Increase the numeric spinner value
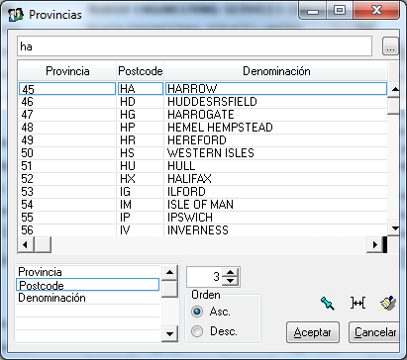 (230, 272)
